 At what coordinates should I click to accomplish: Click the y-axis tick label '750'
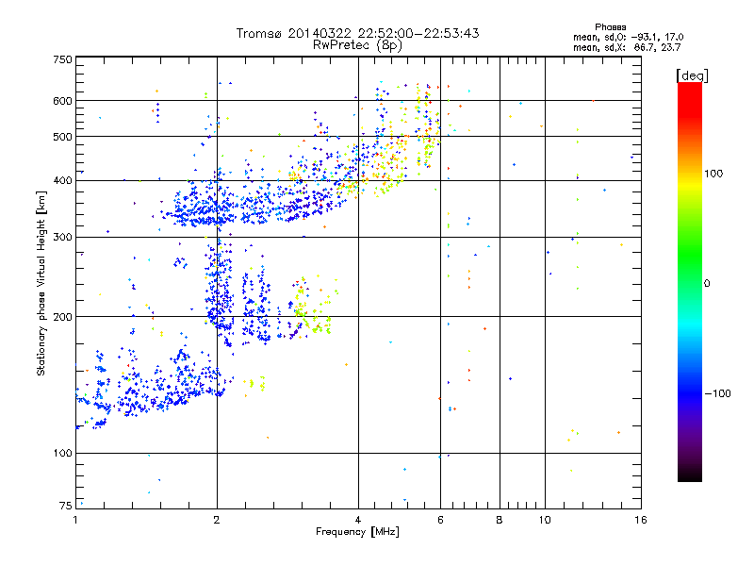pyautogui.click(x=63, y=59)
